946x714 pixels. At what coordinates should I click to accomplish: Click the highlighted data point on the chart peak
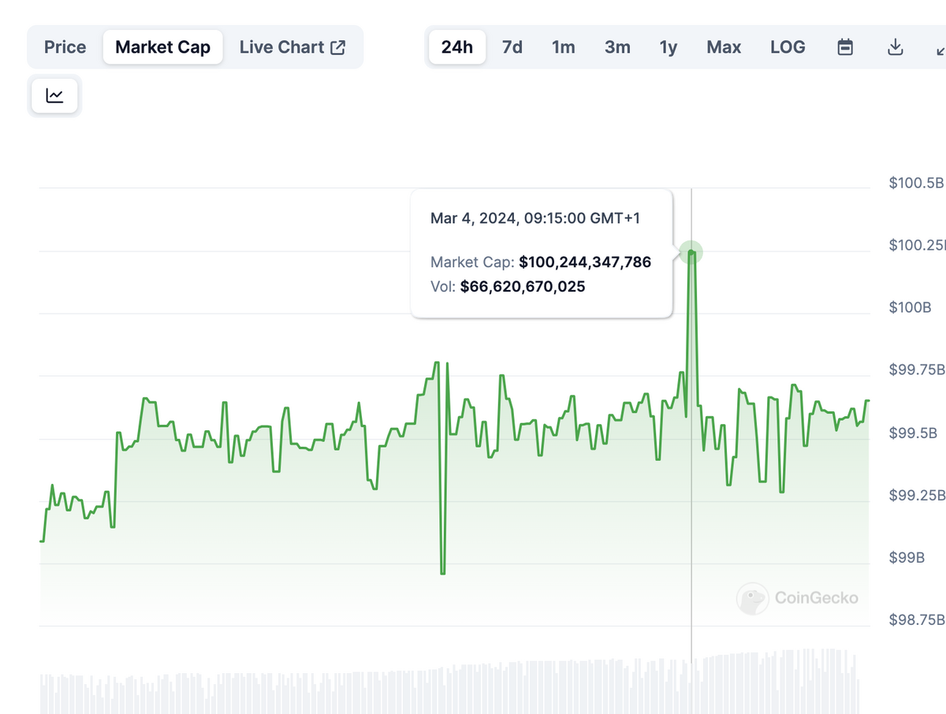[x=691, y=252]
